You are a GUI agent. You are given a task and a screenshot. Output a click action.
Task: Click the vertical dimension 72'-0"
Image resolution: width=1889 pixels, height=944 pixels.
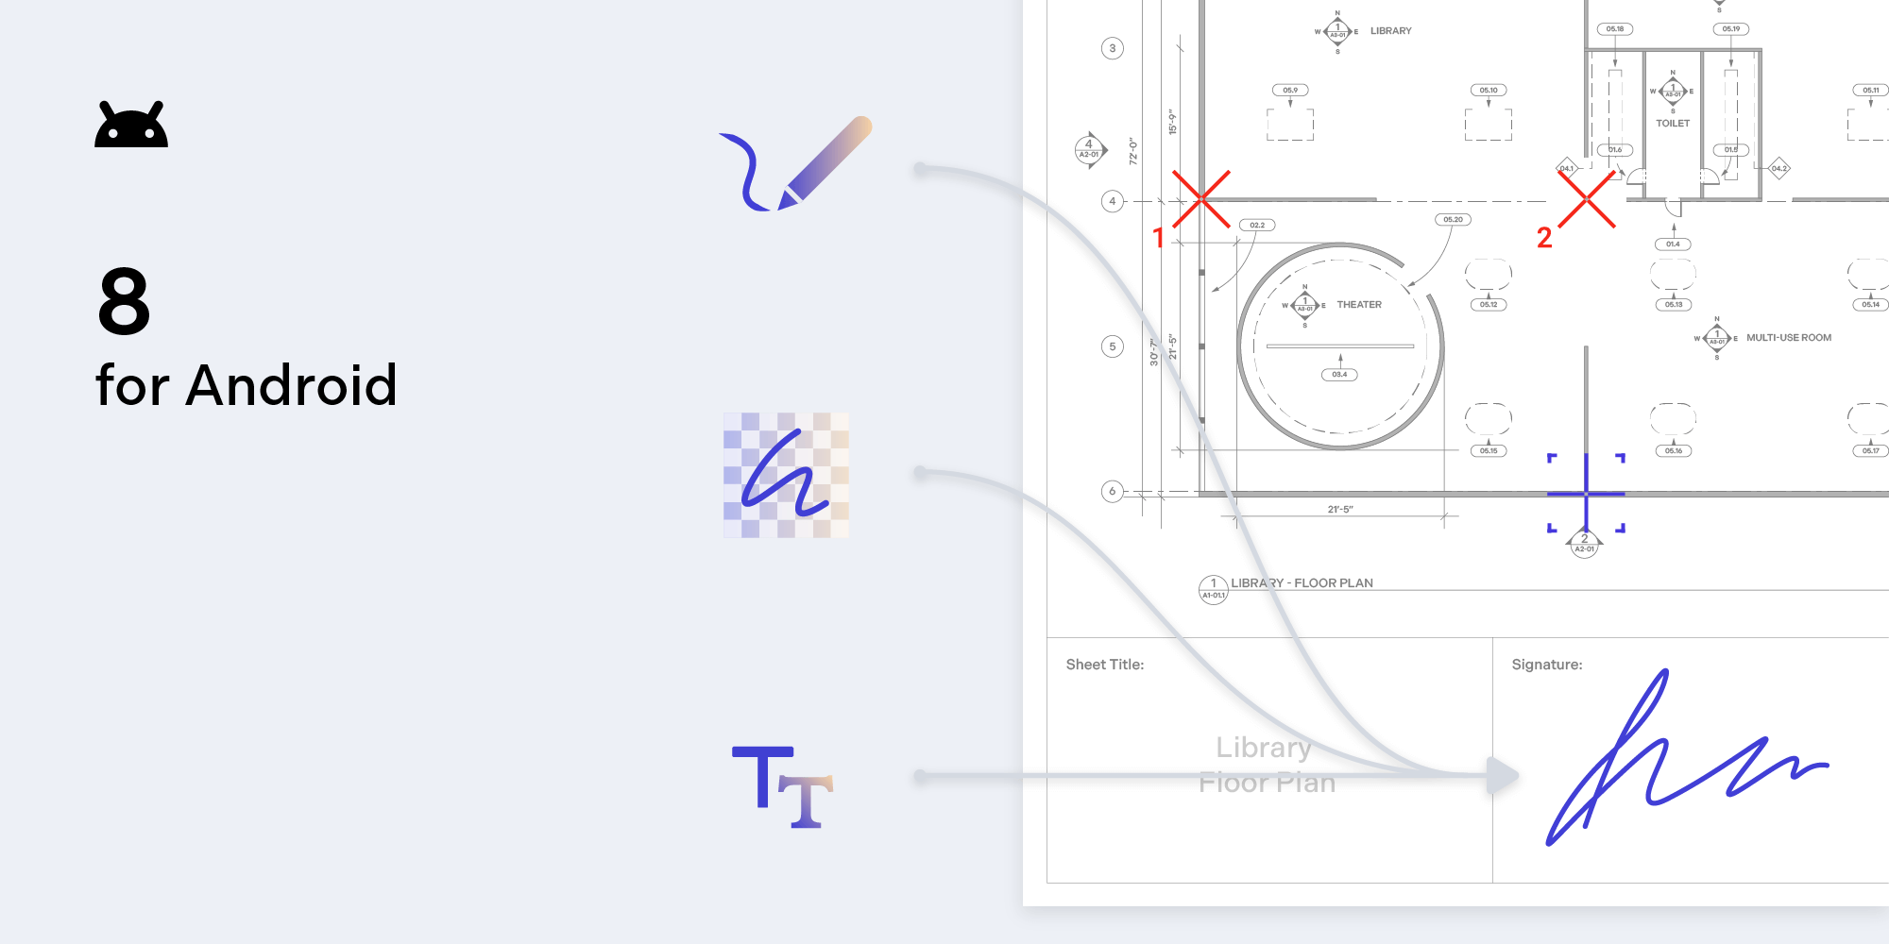(1132, 152)
